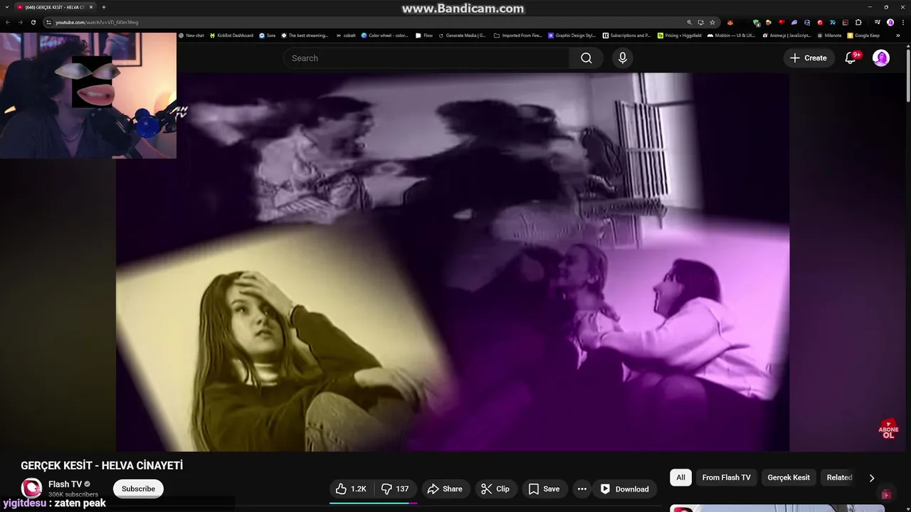
Task: Open the KickBot Dashboard bookmark
Action: (231, 35)
